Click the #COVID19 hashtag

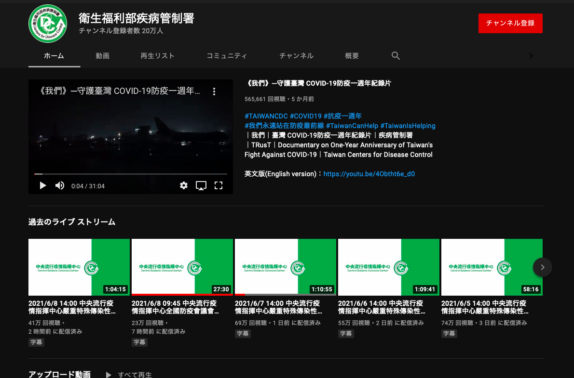(306, 116)
